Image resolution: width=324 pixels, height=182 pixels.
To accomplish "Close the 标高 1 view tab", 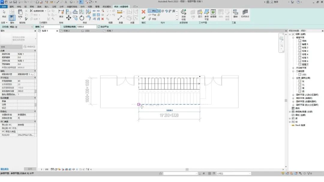I will pos(57,31).
